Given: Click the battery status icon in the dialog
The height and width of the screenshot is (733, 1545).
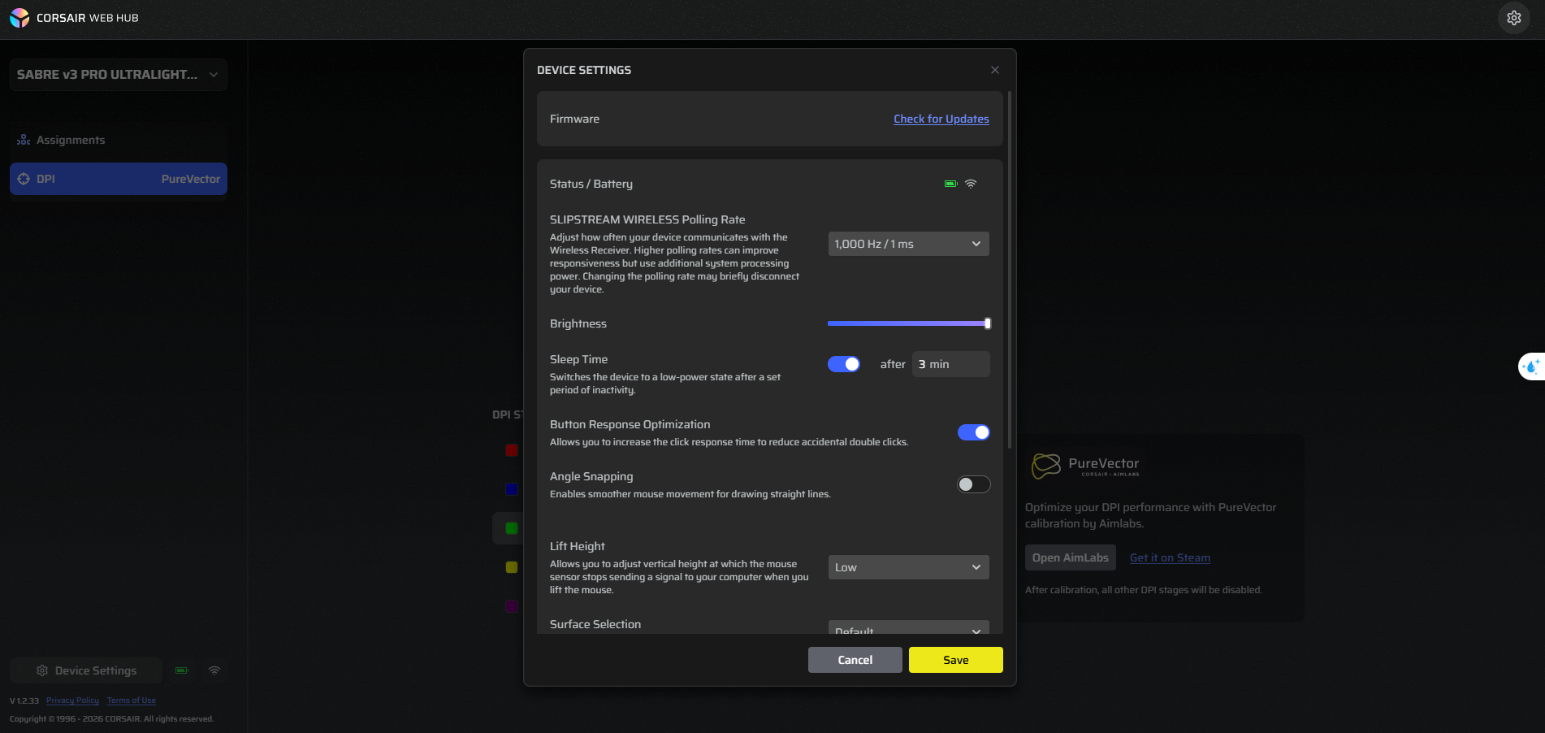Looking at the screenshot, I should tap(950, 184).
